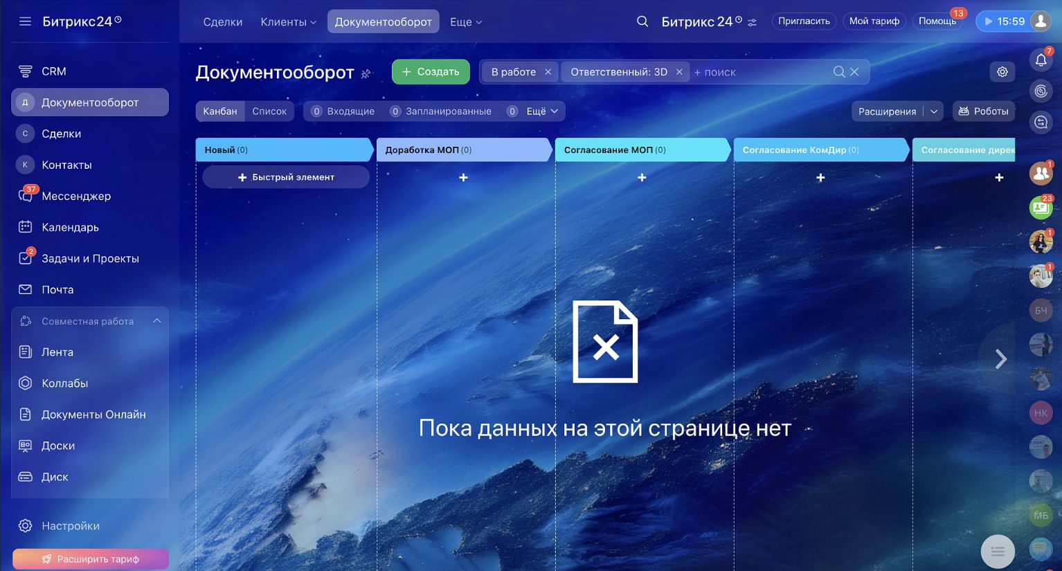Viewport: 1062px width, 571px height.
Task: Click the settings gear next to the filter
Action: (x=1002, y=72)
